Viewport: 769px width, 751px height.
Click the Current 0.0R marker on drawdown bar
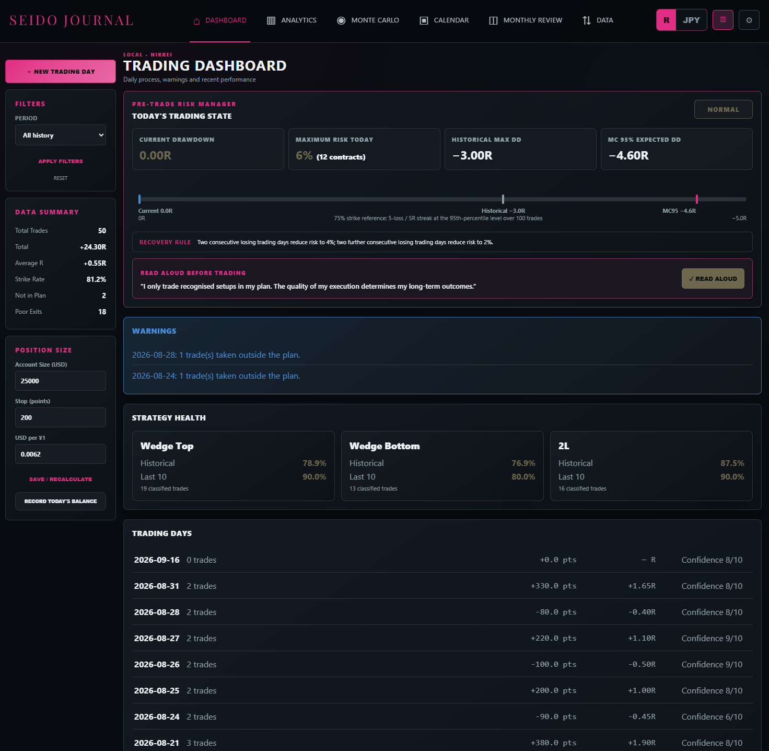(139, 199)
